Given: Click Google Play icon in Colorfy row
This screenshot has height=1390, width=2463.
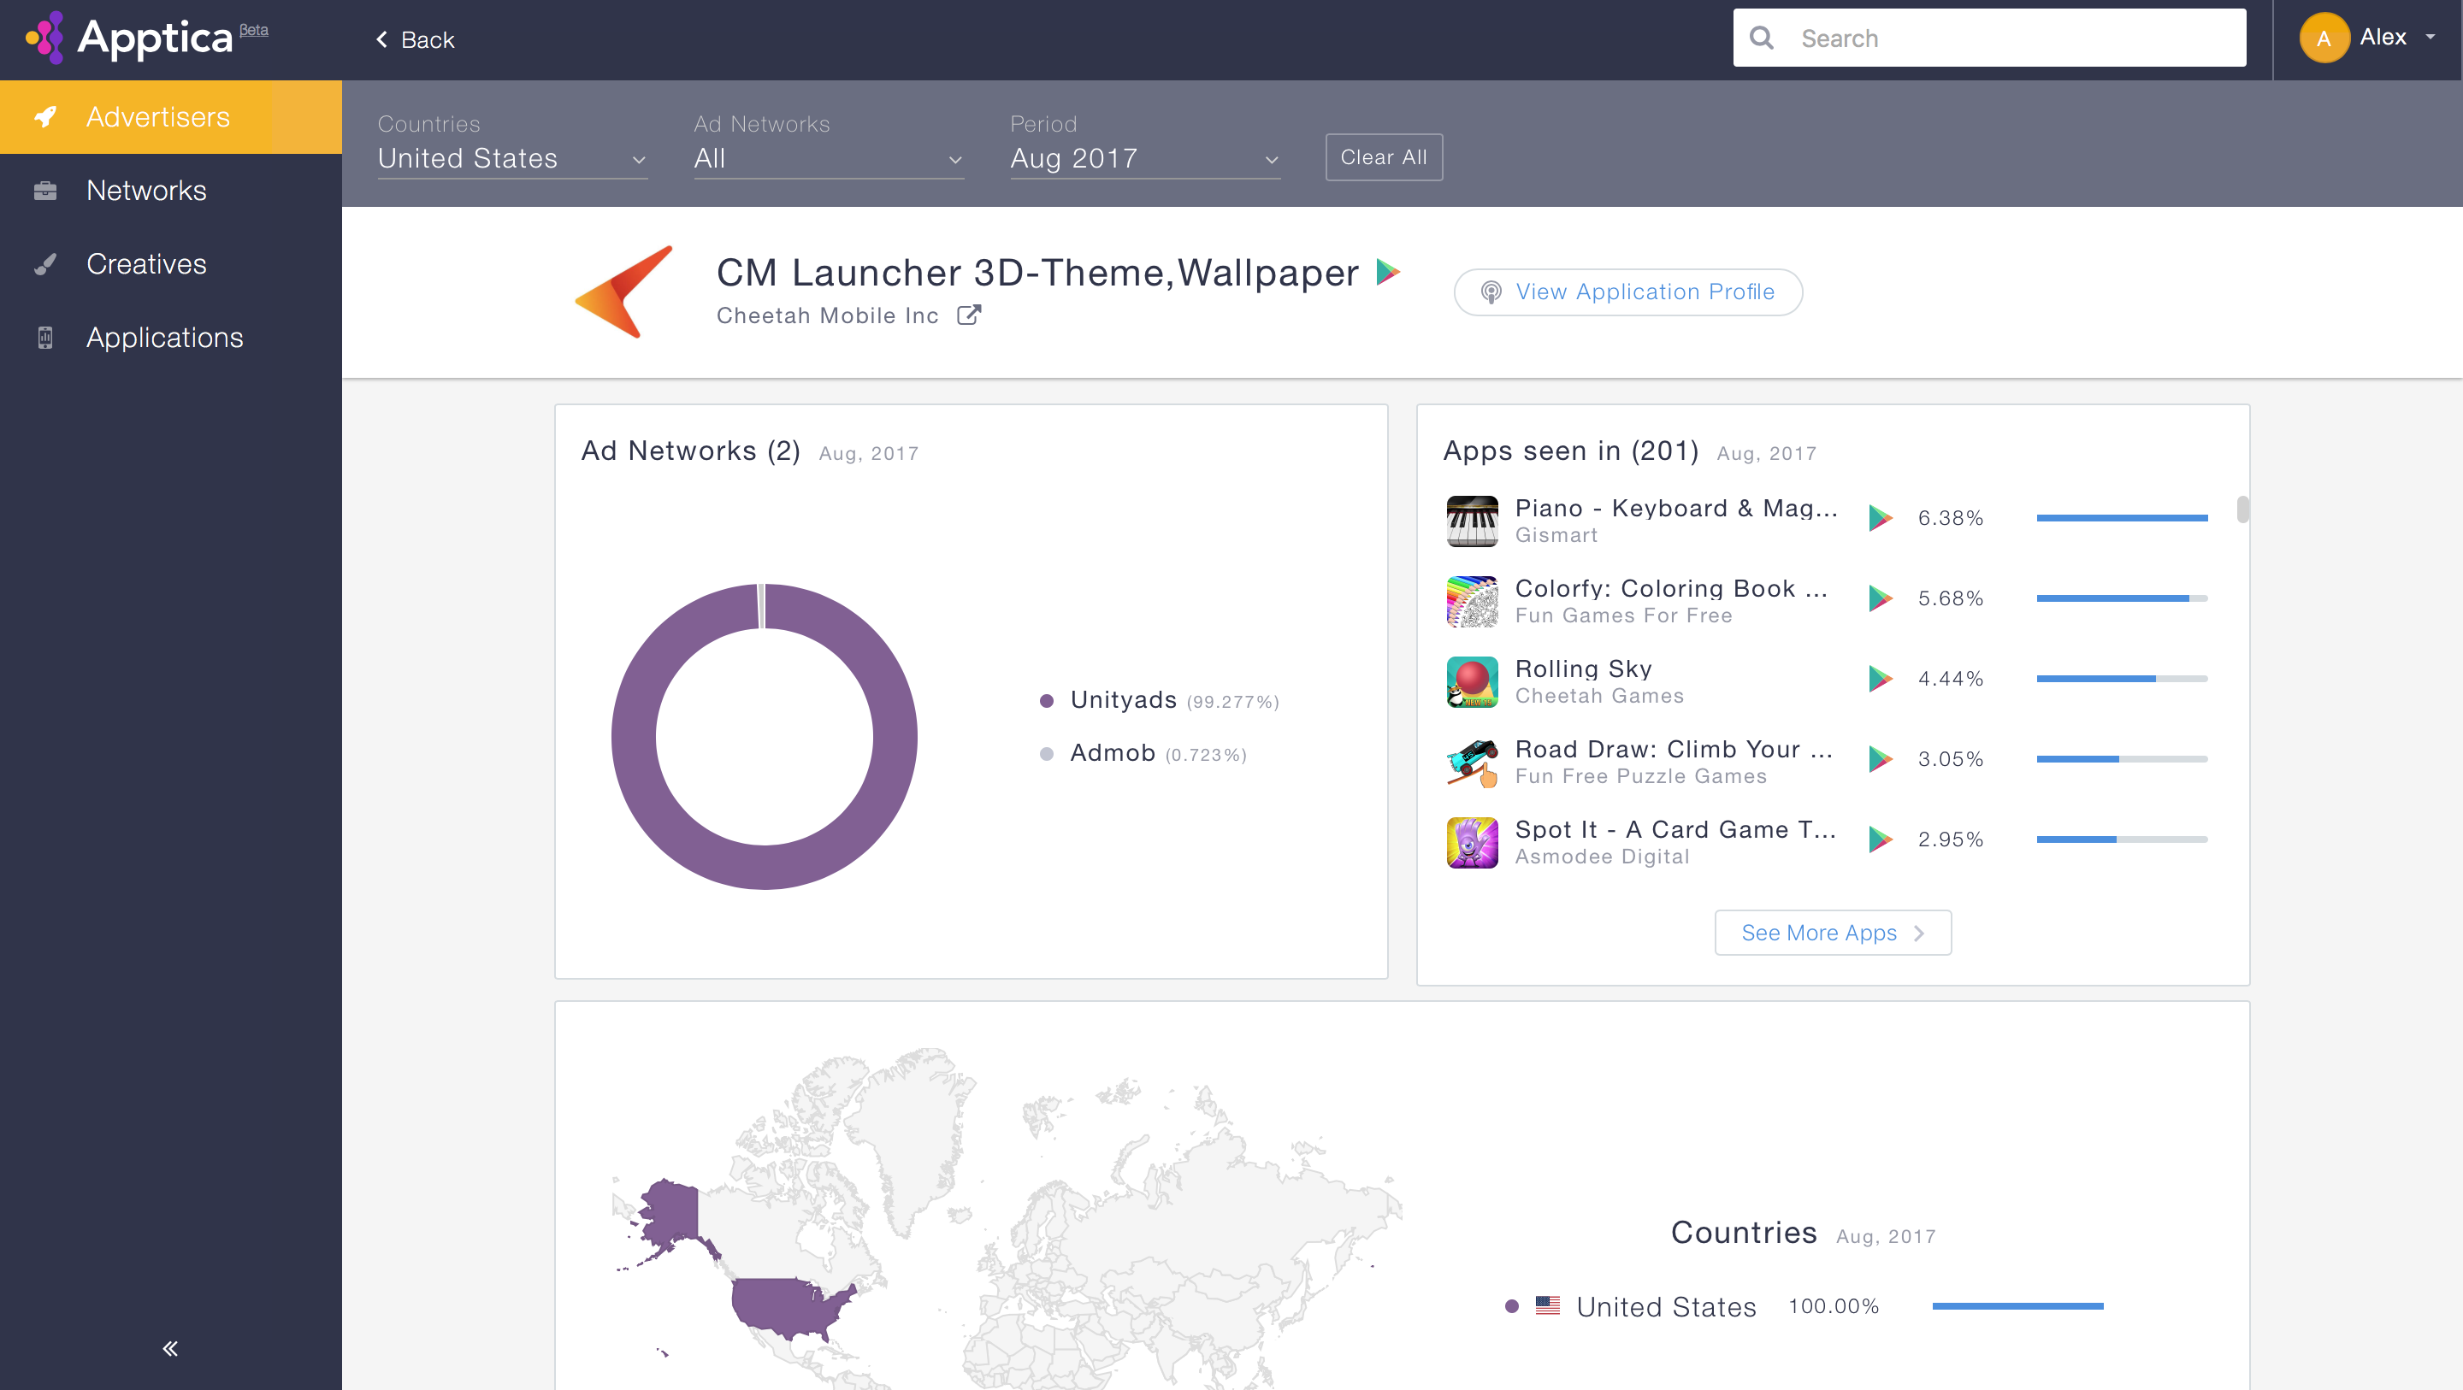Looking at the screenshot, I should 1881,598.
